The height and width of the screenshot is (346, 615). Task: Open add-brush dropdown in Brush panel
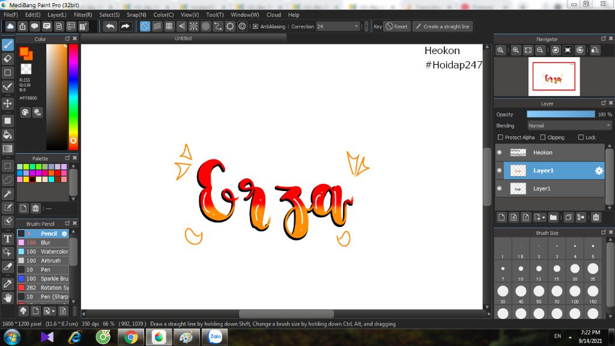(x=53, y=311)
